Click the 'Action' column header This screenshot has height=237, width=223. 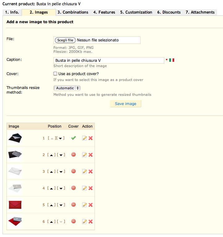coord(87,126)
